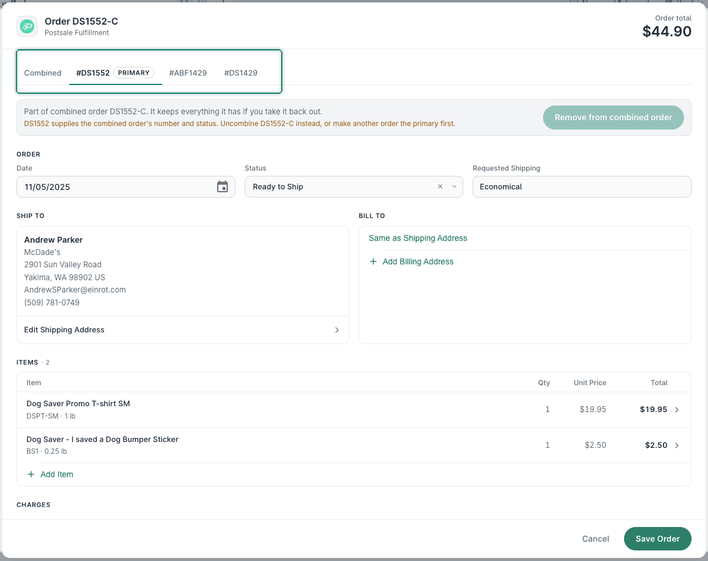The image size is (708, 561).
Task: Click the Add Billing Address link
Action: click(x=418, y=262)
